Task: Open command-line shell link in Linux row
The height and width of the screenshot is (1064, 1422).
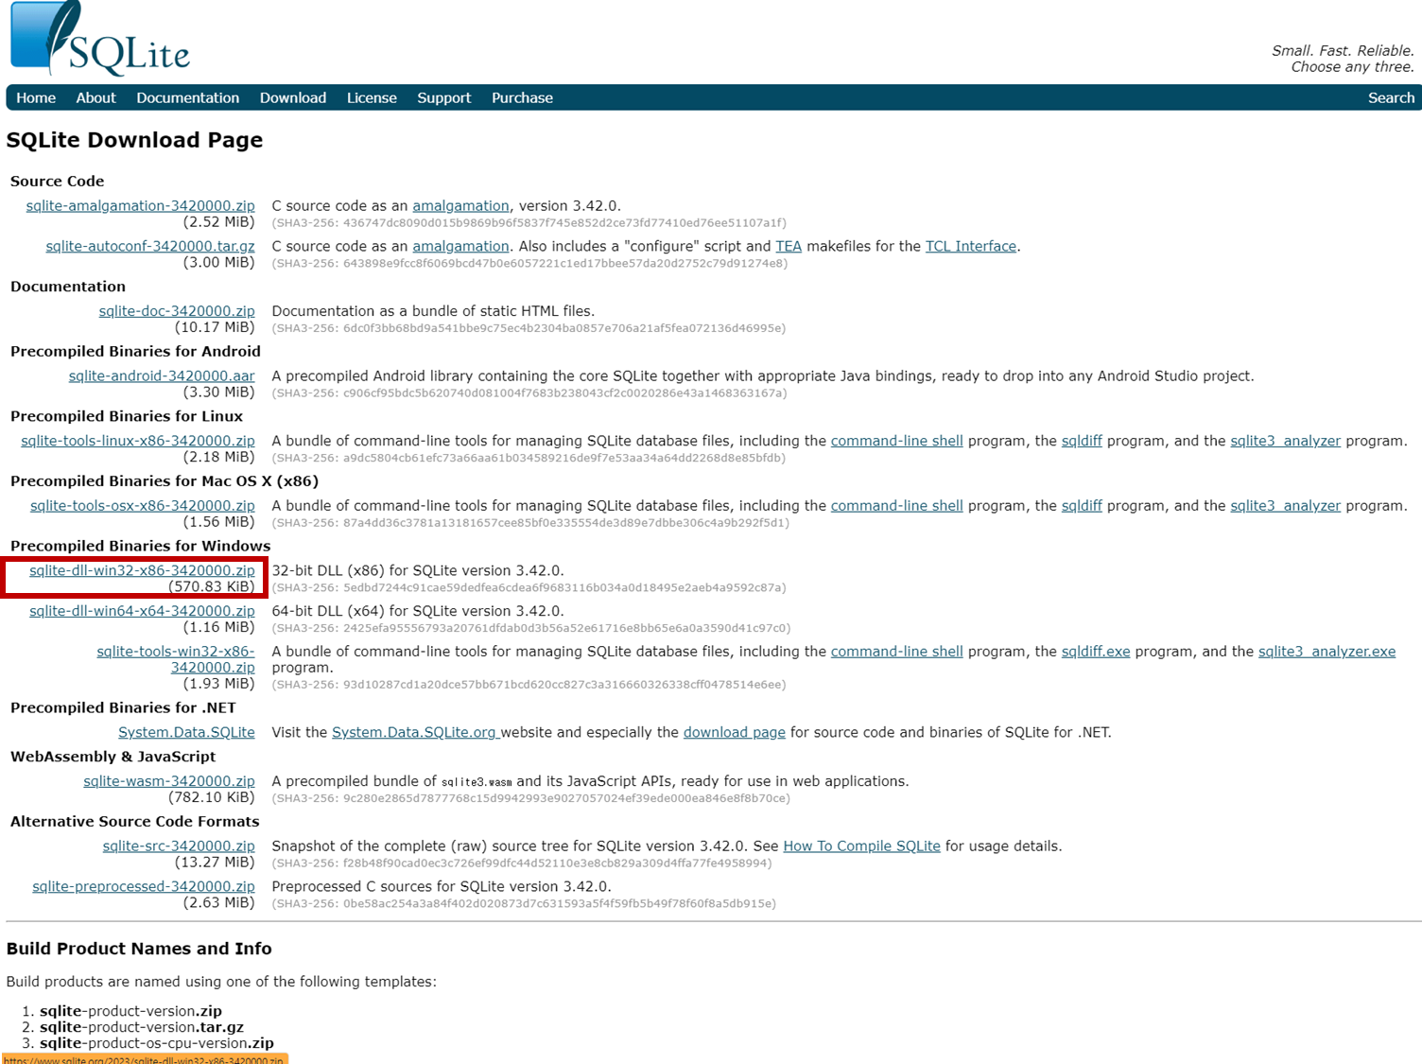Action: tap(896, 441)
